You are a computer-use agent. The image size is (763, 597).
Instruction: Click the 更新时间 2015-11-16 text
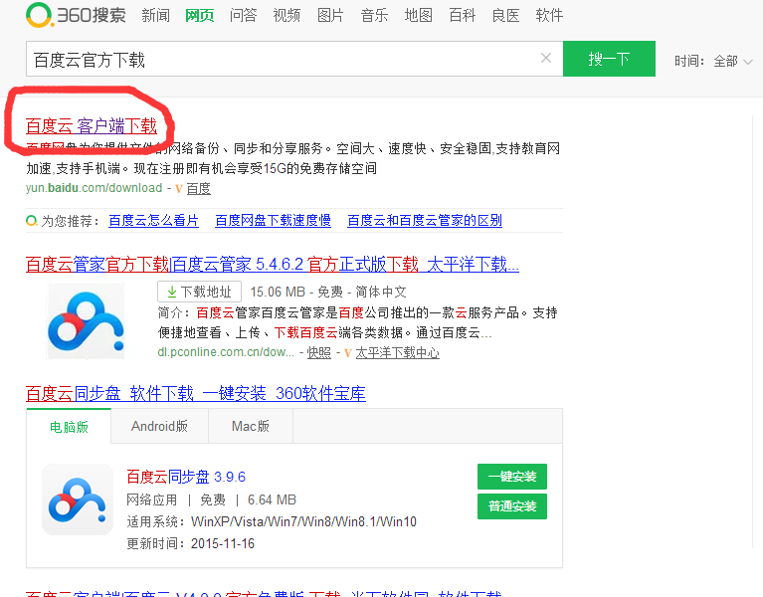click(x=191, y=543)
